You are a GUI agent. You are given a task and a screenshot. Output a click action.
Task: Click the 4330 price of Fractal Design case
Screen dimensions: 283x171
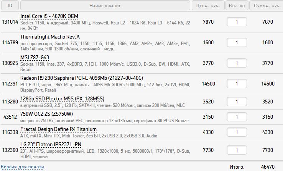[x=208, y=132]
